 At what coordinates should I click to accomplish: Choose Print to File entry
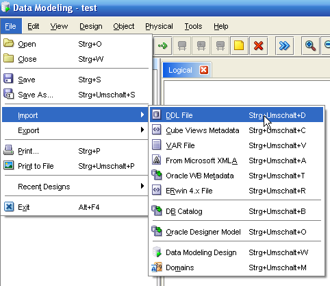(x=75, y=166)
